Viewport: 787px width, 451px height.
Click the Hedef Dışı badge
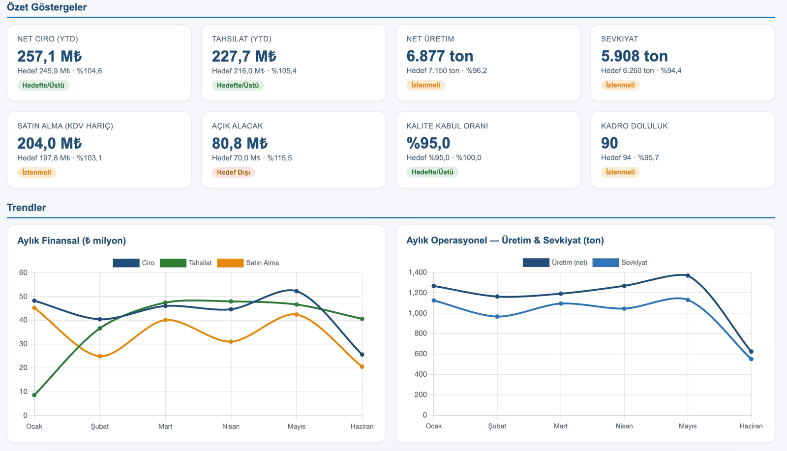click(x=234, y=172)
